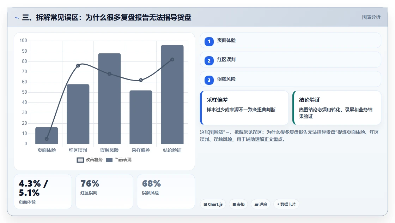Click the 误触风险 caption under 68%
Image resolution: width=395 pixels, height=223 pixels.
150,193
